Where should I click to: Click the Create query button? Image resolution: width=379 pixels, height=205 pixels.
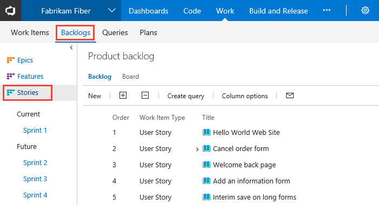185,96
